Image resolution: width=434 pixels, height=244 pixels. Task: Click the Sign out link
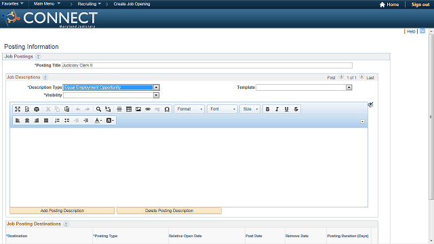coord(420,5)
